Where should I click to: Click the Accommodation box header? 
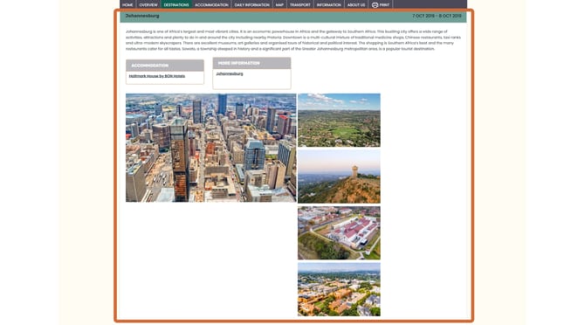click(165, 66)
